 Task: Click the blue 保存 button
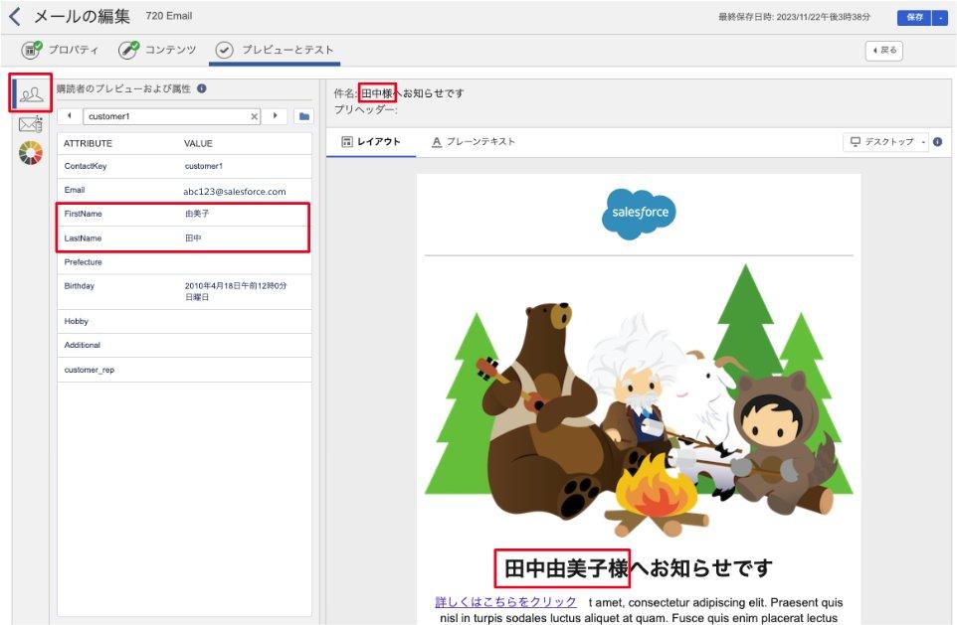tap(914, 18)
